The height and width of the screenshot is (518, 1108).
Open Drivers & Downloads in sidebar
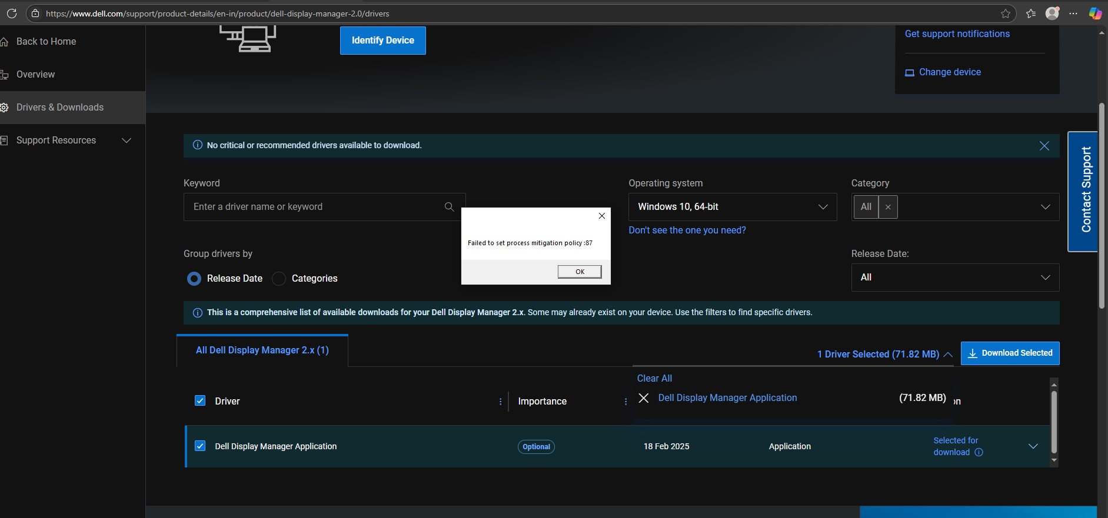60,108
